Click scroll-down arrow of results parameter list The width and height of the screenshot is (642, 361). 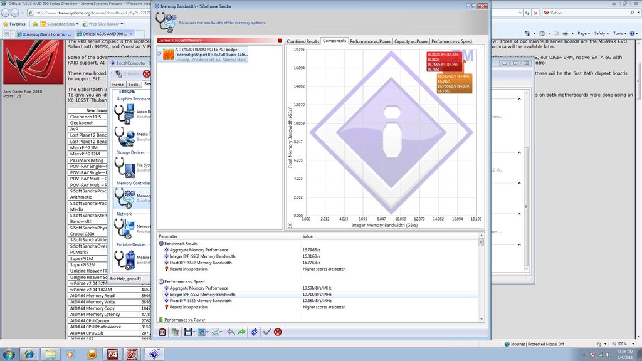tap(481, 319)
